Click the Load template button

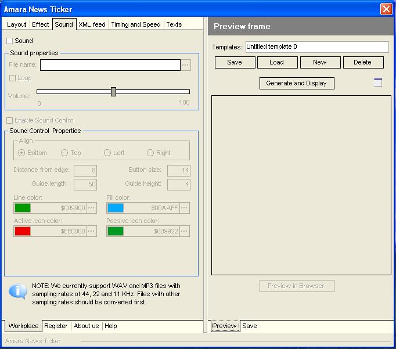277,62
